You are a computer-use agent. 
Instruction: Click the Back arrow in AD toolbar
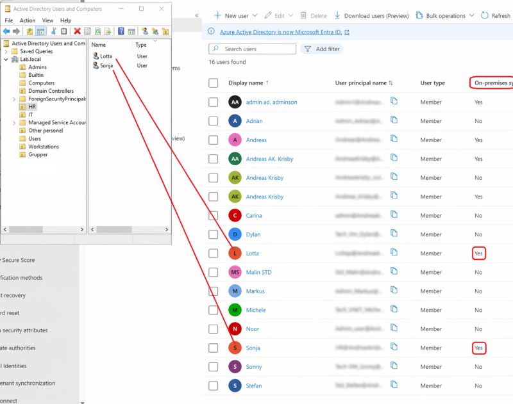6,31
